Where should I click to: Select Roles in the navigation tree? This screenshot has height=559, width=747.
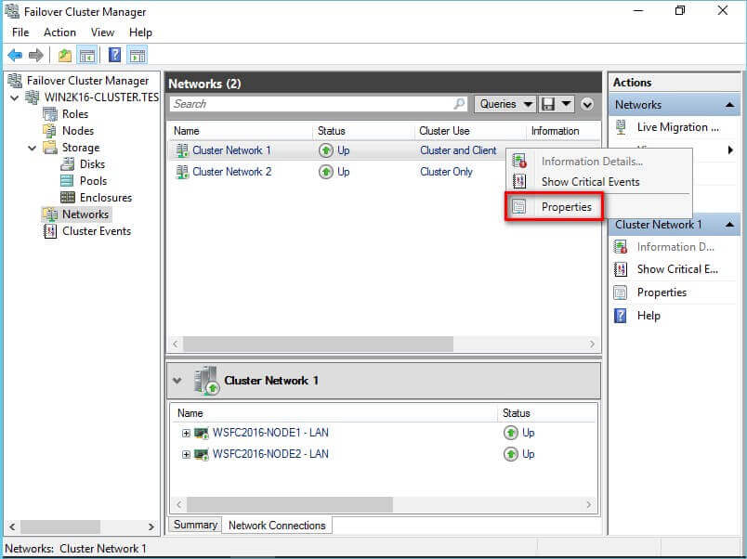coord(74,114)
